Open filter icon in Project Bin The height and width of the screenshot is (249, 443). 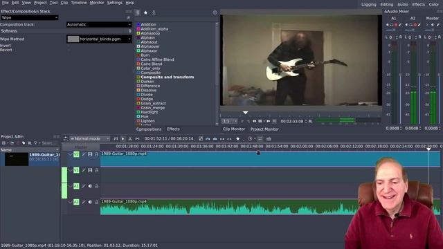[x=35, y=143]
